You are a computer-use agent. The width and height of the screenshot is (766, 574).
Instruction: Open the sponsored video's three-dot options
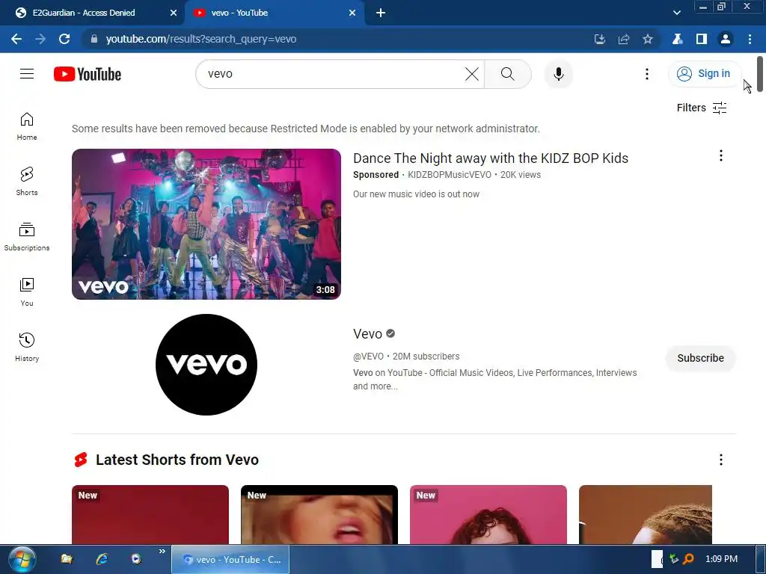[x=720, y=155]
